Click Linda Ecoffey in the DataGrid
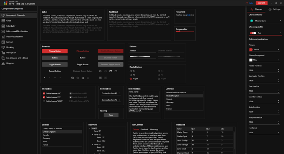The height and width of the screenshot is (154, 284). pyautogui.click(x=182, y=141)
